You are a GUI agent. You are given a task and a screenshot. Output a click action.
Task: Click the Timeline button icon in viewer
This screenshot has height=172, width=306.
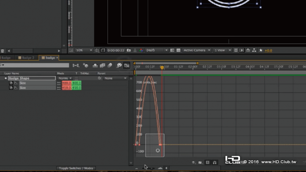point(248,50)
